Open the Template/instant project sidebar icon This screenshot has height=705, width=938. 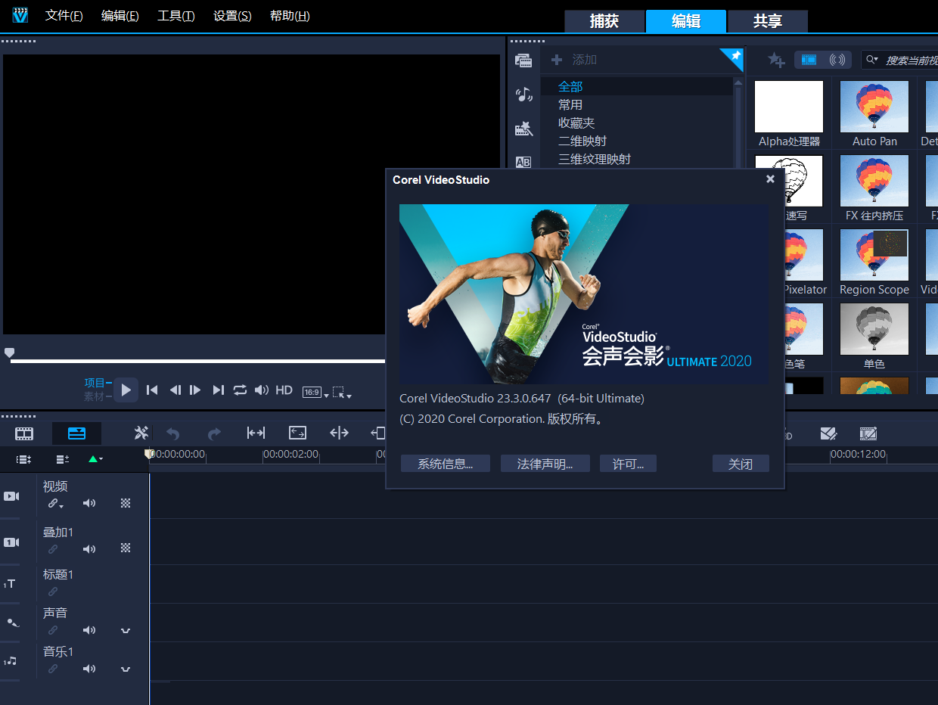coord(523,129)
